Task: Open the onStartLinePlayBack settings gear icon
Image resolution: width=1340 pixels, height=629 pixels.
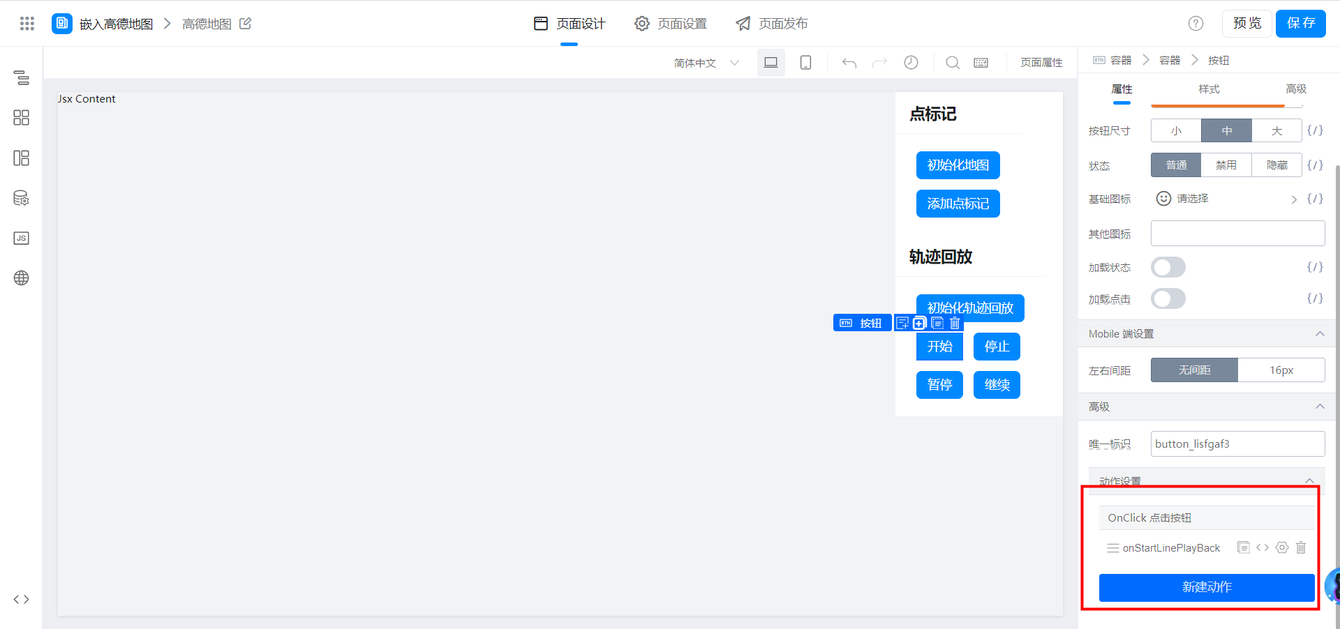Action: pyautogui.click(x=1282, y=547)
